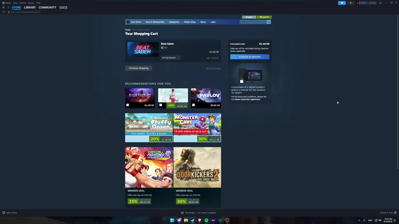Open the Monster Care Simulator tile
The image size is (399, 224).
pos(197,128)
